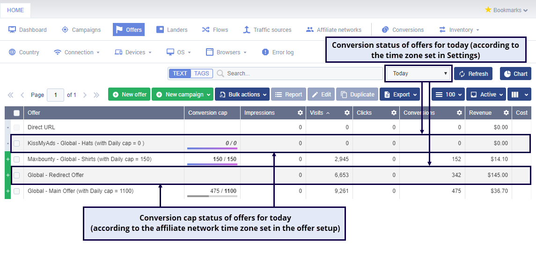Open the HOME tab
Screen dimensions: 536x258
pos(15,10)
